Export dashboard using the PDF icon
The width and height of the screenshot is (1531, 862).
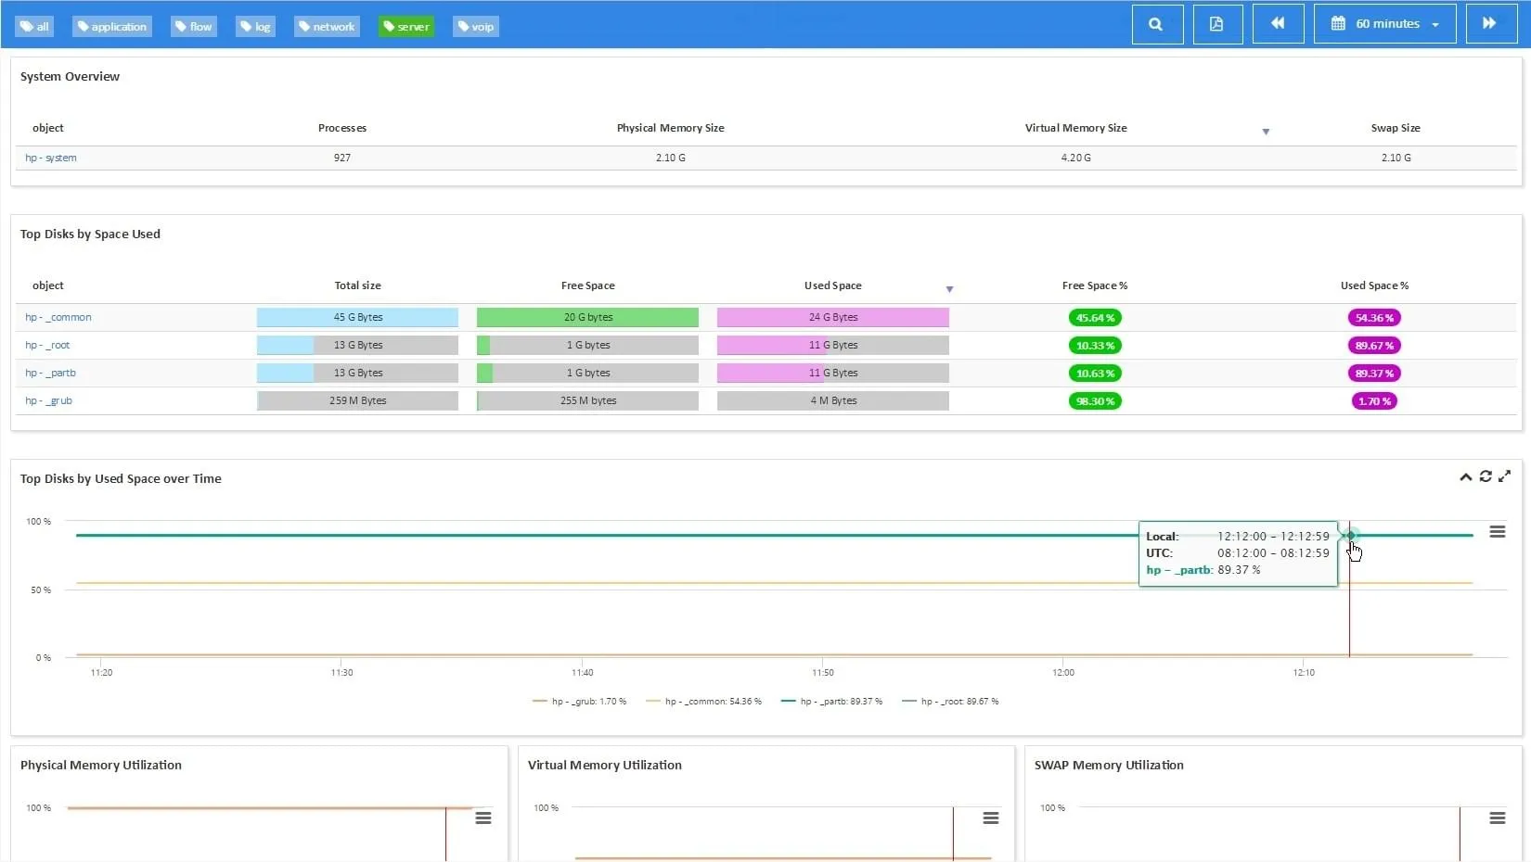(1216, 24)
